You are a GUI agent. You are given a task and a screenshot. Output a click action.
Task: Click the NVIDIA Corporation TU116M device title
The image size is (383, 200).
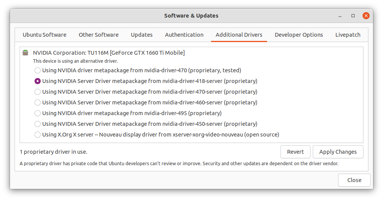[x=109, y=53]
